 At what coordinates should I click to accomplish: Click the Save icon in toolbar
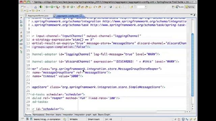pyautogui.click(x=35, y=7)
